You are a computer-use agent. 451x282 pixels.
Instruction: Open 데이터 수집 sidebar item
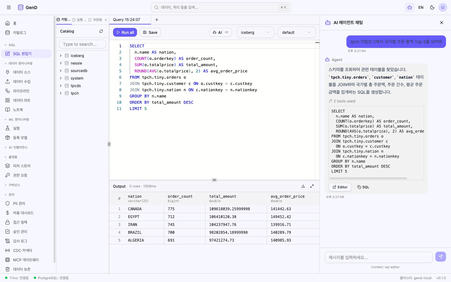(26, 81)
